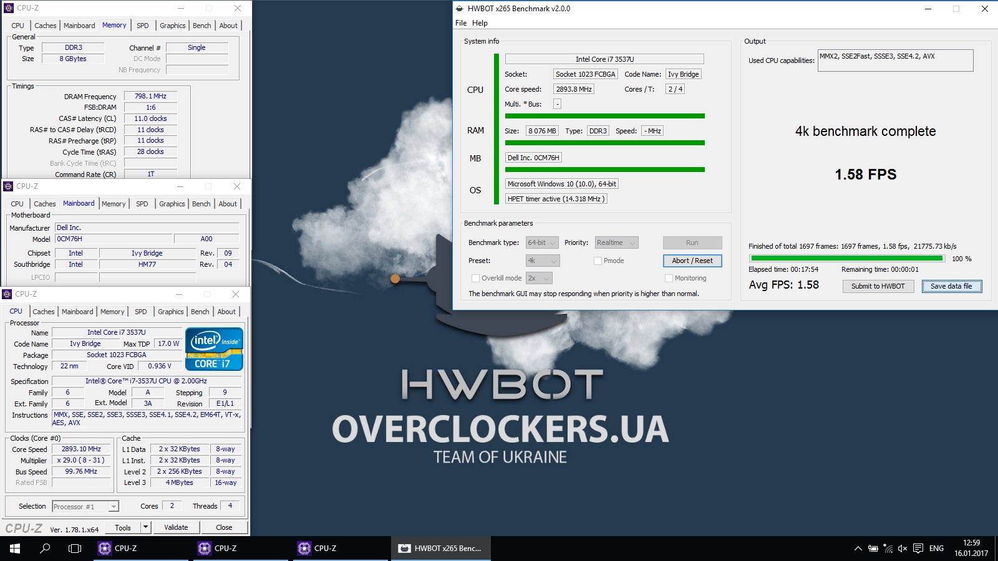Click the DRAM Frequency 798.1 MHz field
This screenshot has height=561, width=998.
150,96
